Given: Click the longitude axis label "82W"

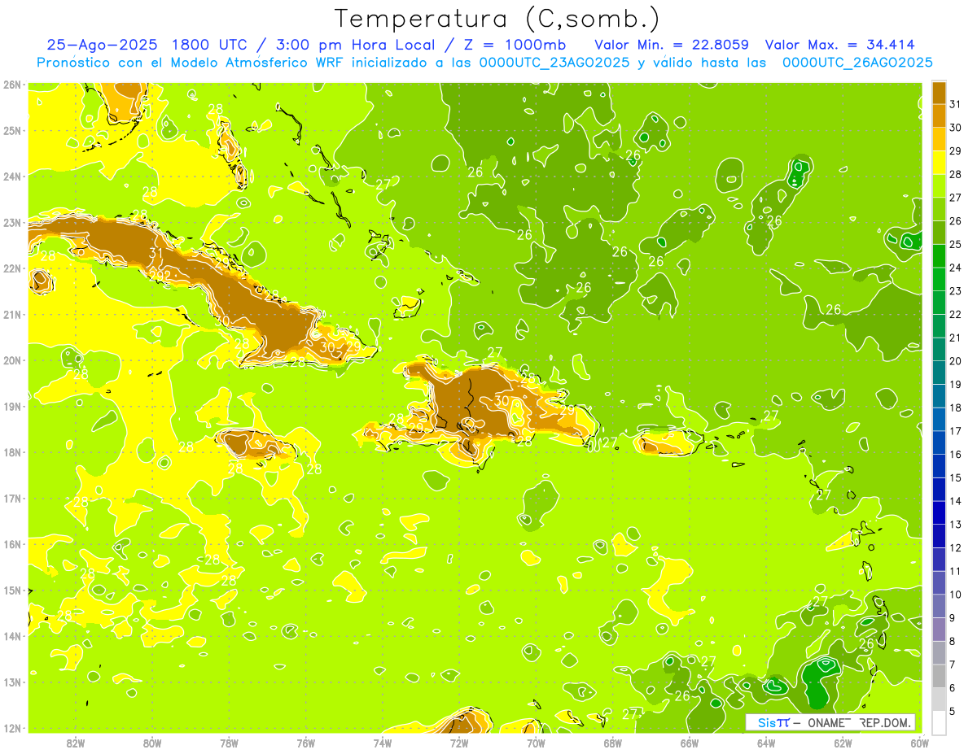Looking at the screenshot, I should (x=75, y=743).
